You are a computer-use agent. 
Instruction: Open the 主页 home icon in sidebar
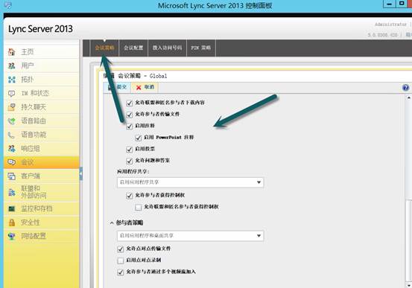pos(12,52)
